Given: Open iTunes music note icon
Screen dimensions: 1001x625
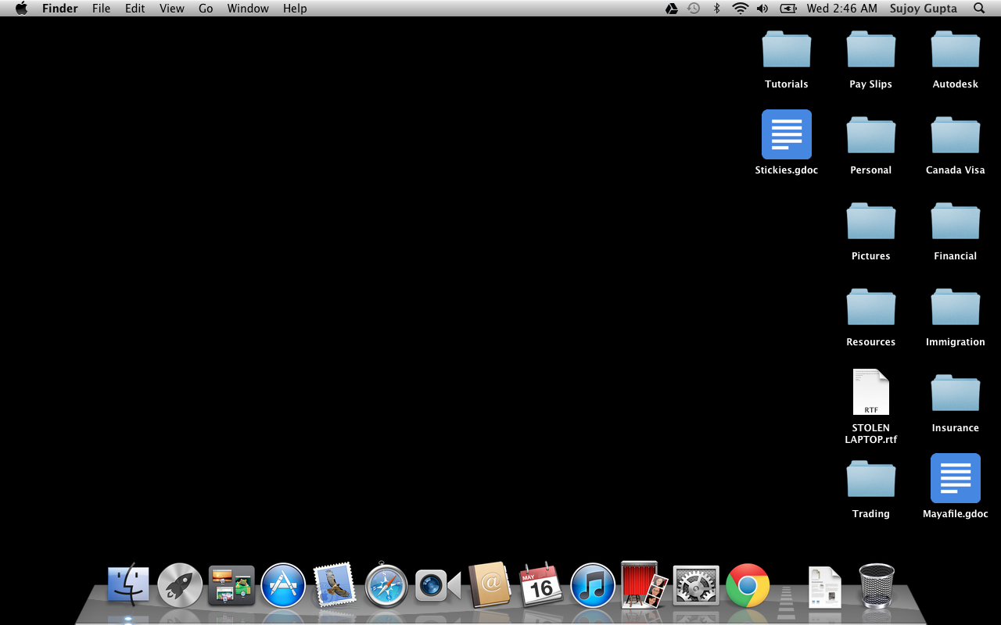Looking at the screenshot, I should (x=593, y=585).
